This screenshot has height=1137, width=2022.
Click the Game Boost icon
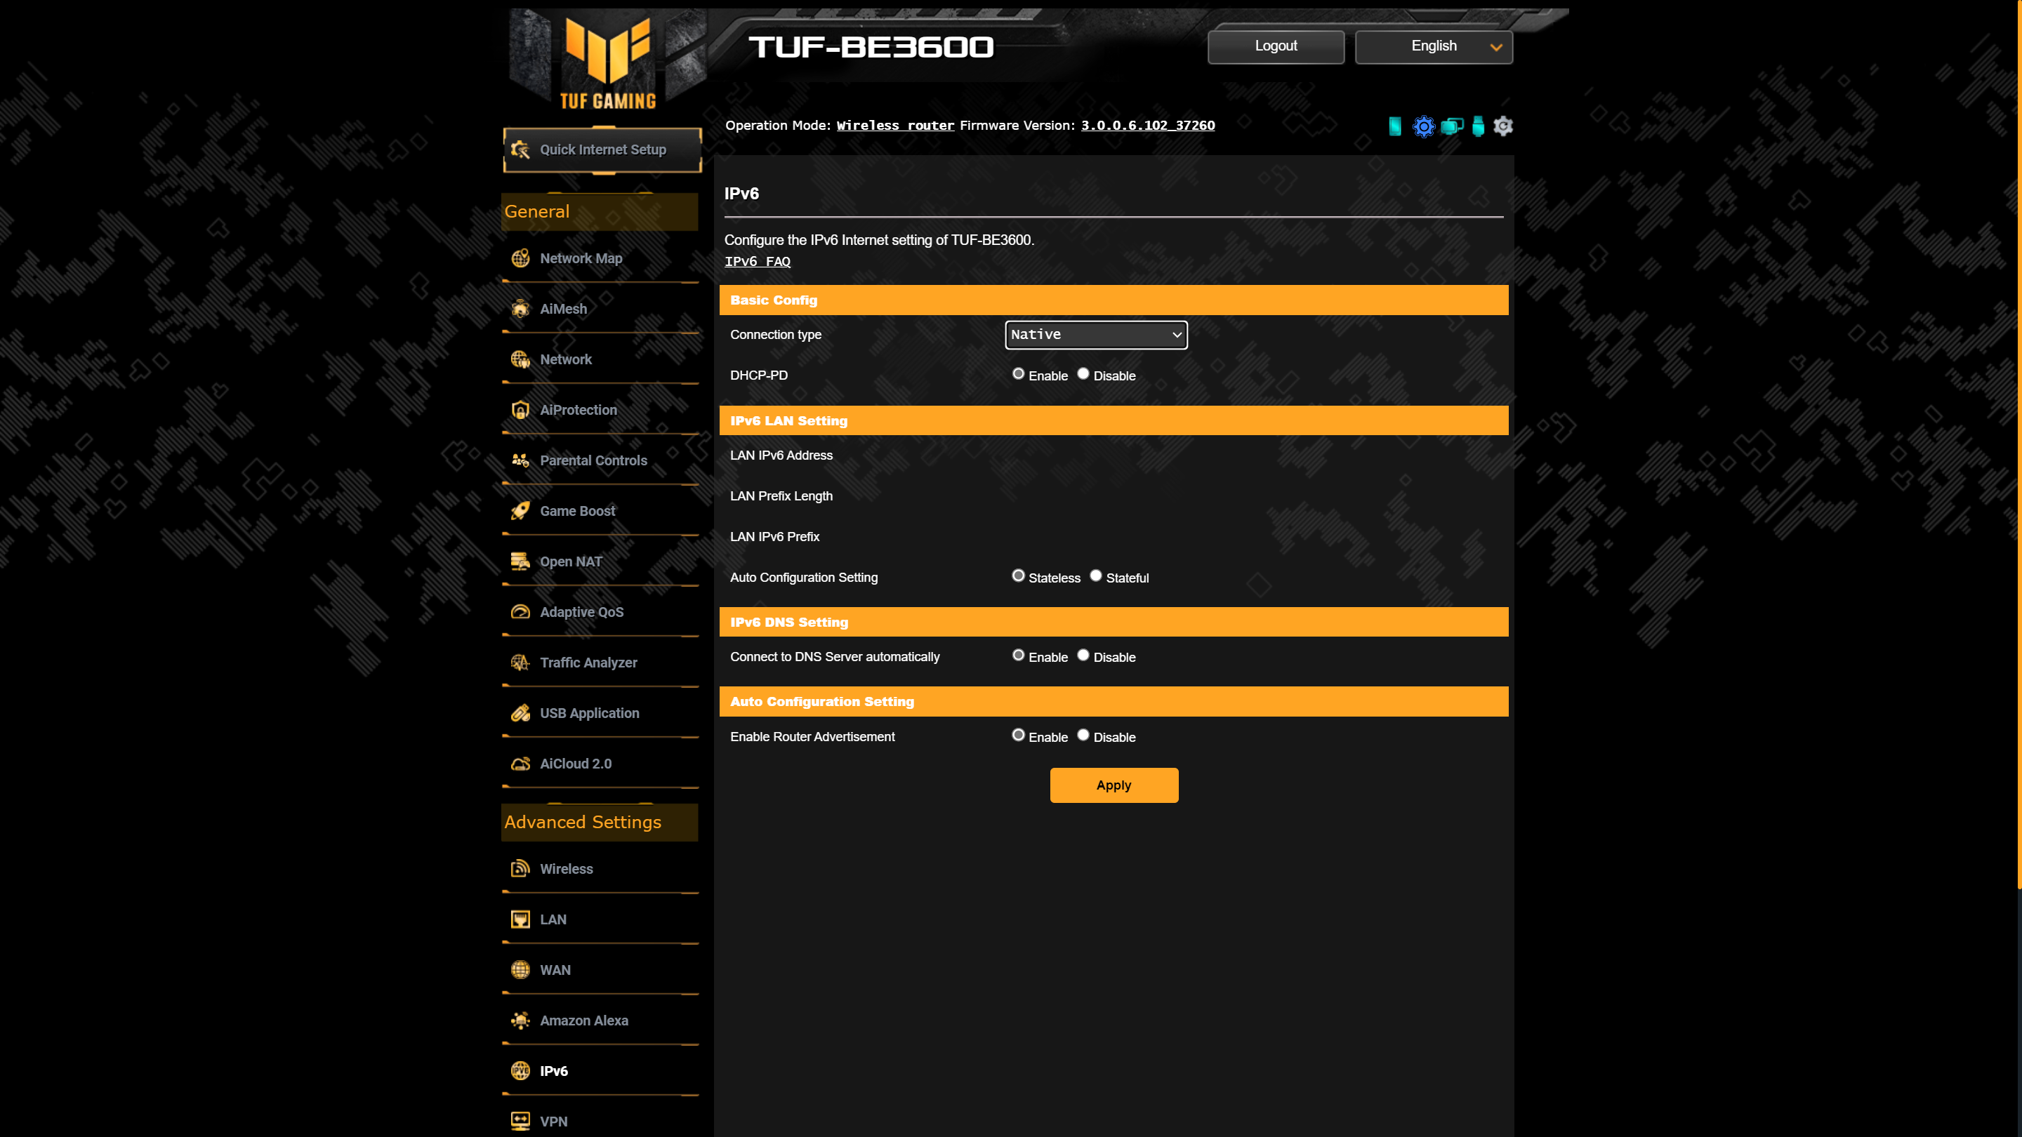click(x=521, y=510)
